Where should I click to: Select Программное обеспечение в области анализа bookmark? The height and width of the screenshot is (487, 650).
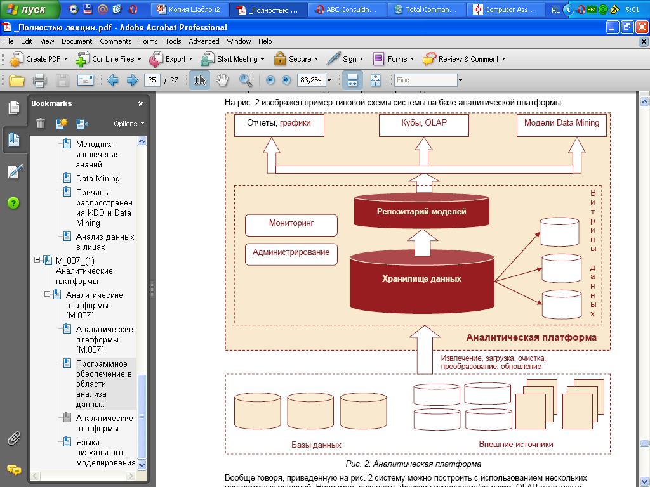coord(104,384)
